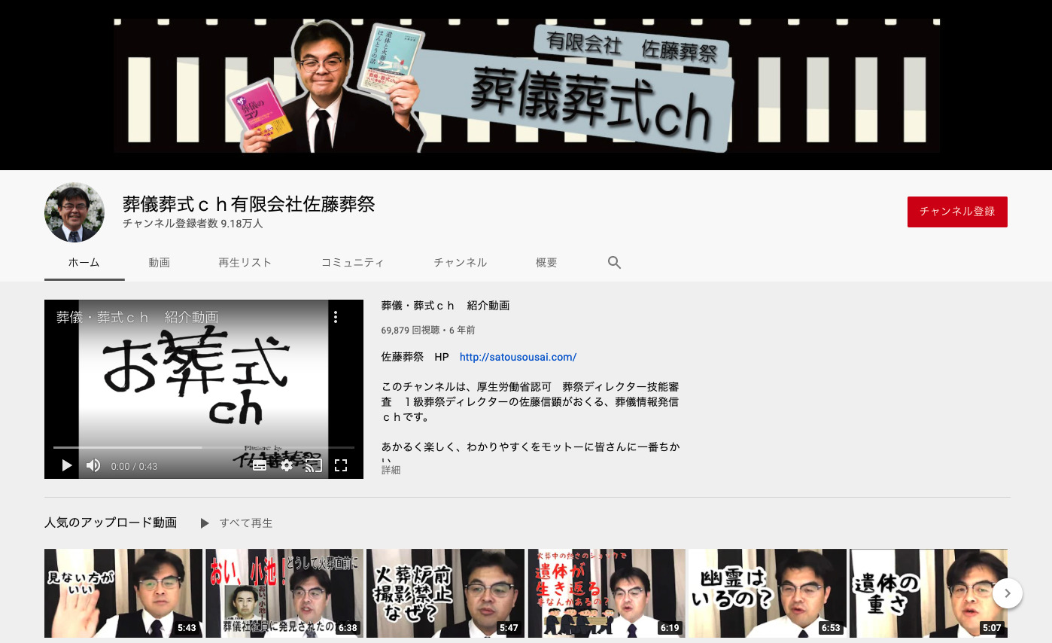This screenshot has height=643, width=1052.
Task: Open the featured video title 葬儀・葬式ｃｈ 紹介動画
Action: point(445,306)
